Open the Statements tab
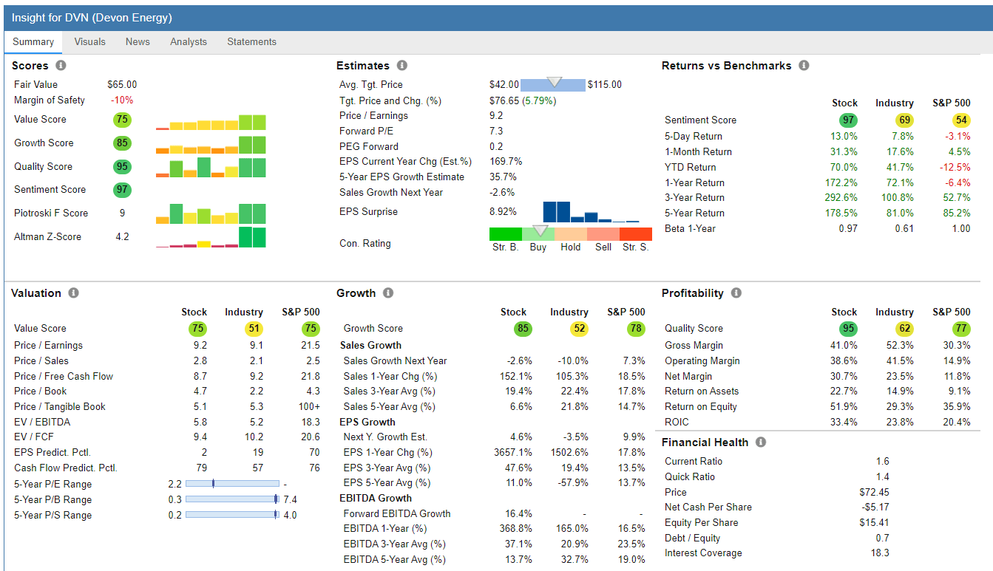 coord(251,42)
